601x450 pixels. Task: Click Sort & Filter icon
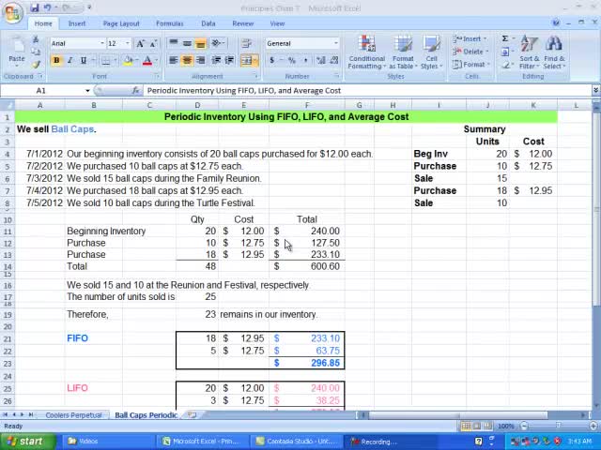point(530,52)
